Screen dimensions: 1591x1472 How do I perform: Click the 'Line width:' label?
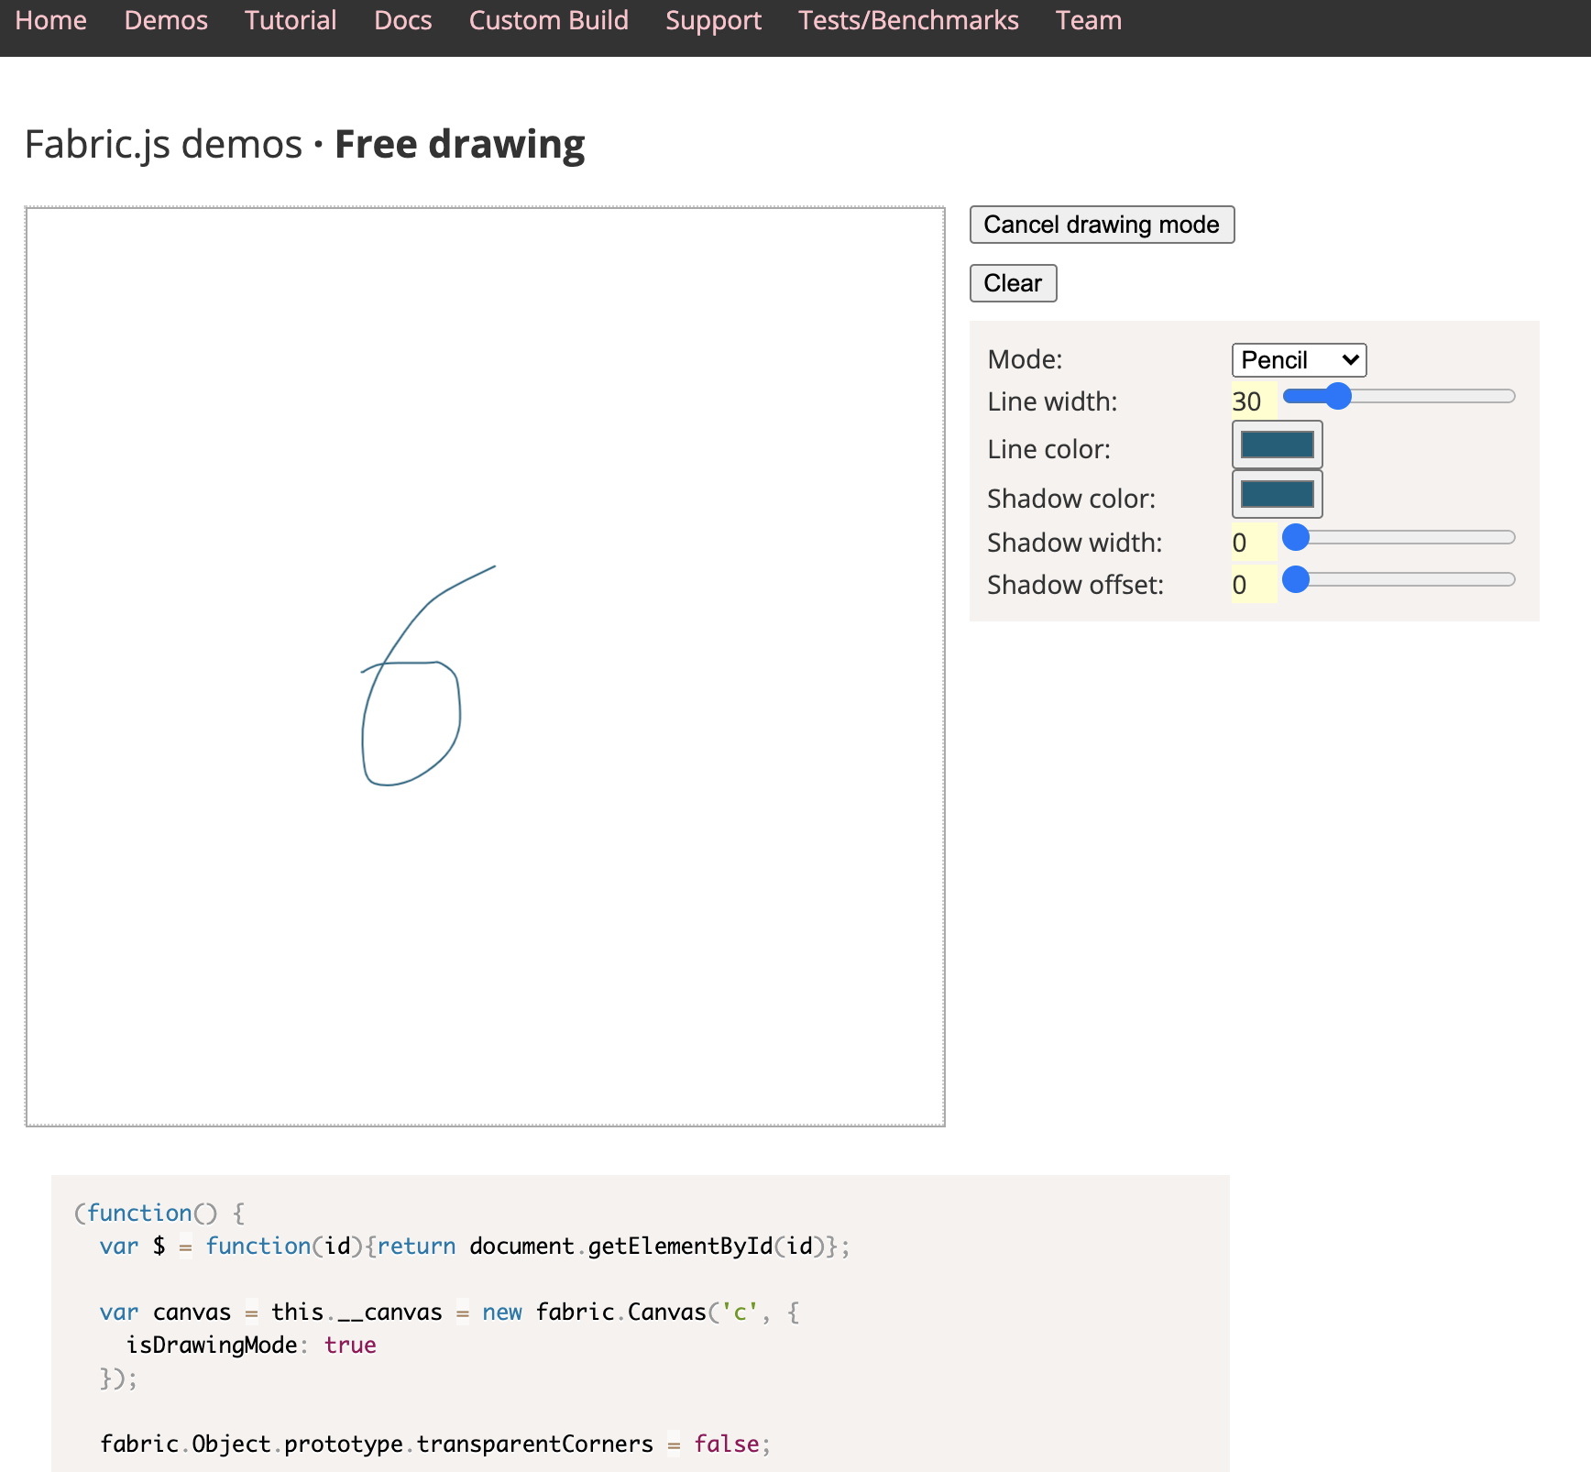(1052, 401)
